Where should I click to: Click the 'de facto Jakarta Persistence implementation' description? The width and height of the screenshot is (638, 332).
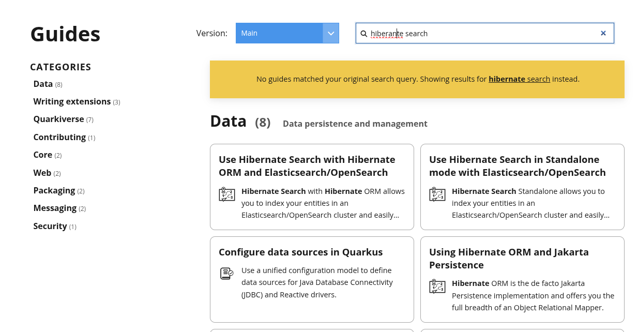pos(533,295)
